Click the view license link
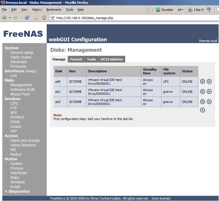Image resolution: width=219 pixels, height=201 pixels. (161, 199)
